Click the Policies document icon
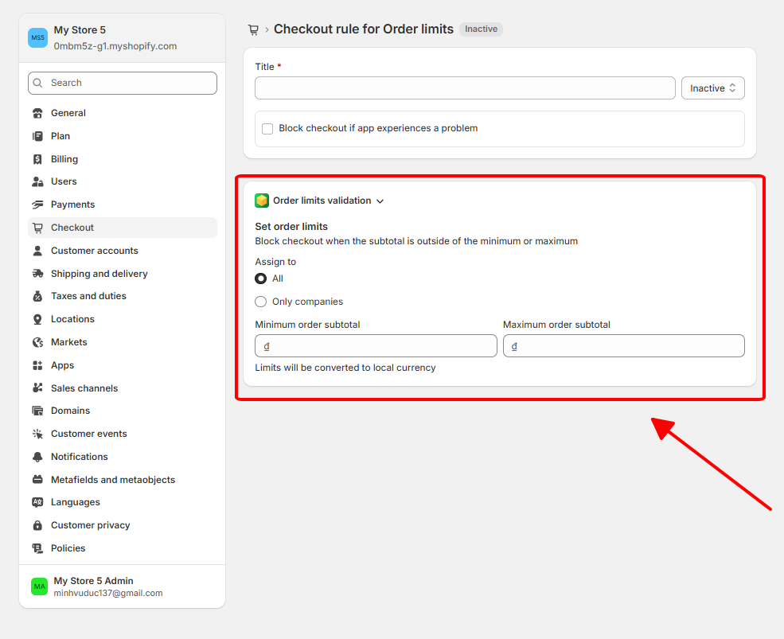The height and width of the screenshot is (639, 784). pos(37,548)
